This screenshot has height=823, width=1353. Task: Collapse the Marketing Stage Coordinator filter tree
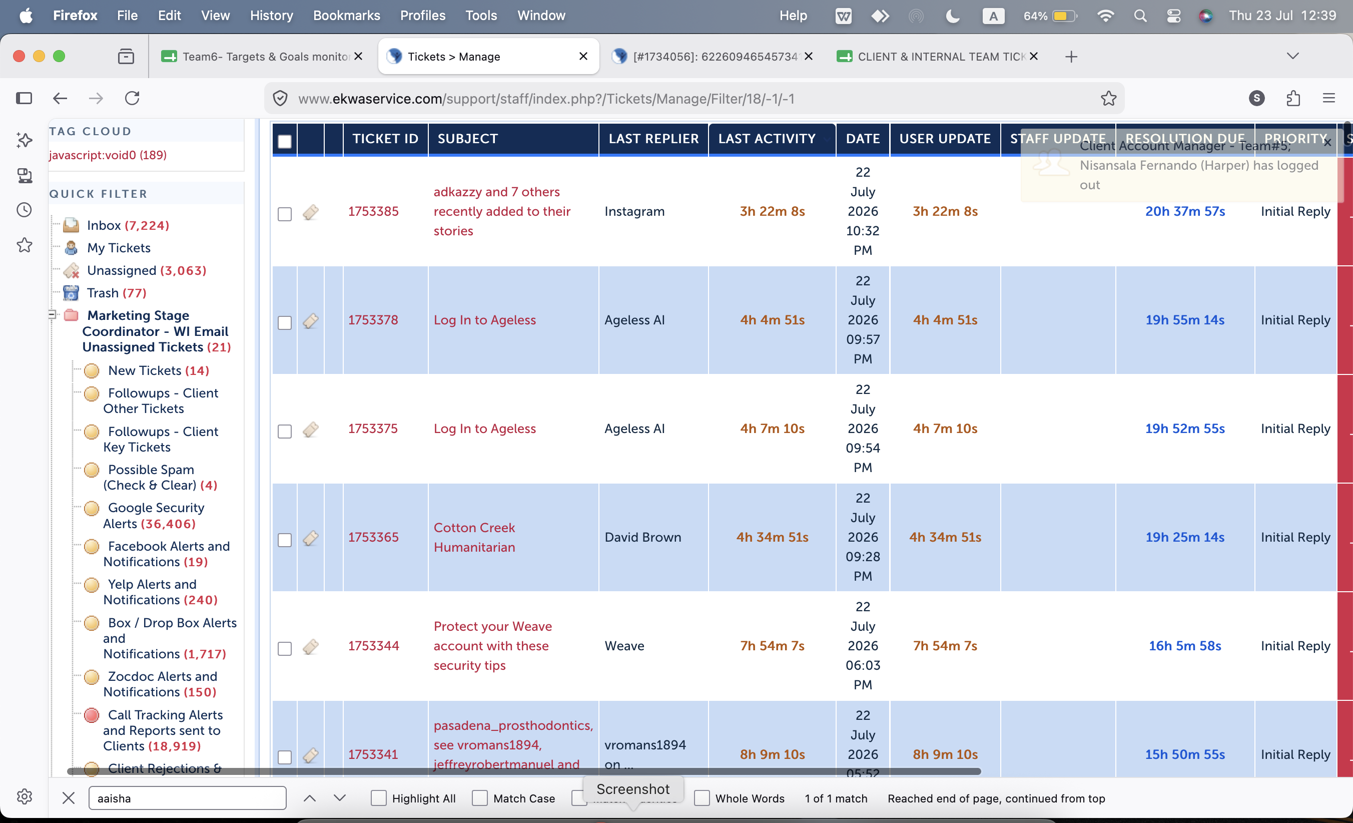coord(52,315)
